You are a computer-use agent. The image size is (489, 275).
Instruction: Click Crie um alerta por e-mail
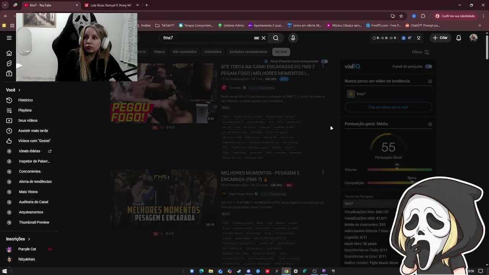[388, 107]
